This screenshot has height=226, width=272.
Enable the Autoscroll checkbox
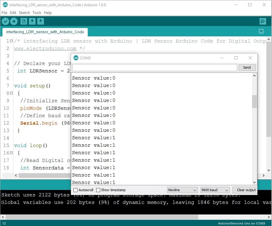[x=75, y=190]
